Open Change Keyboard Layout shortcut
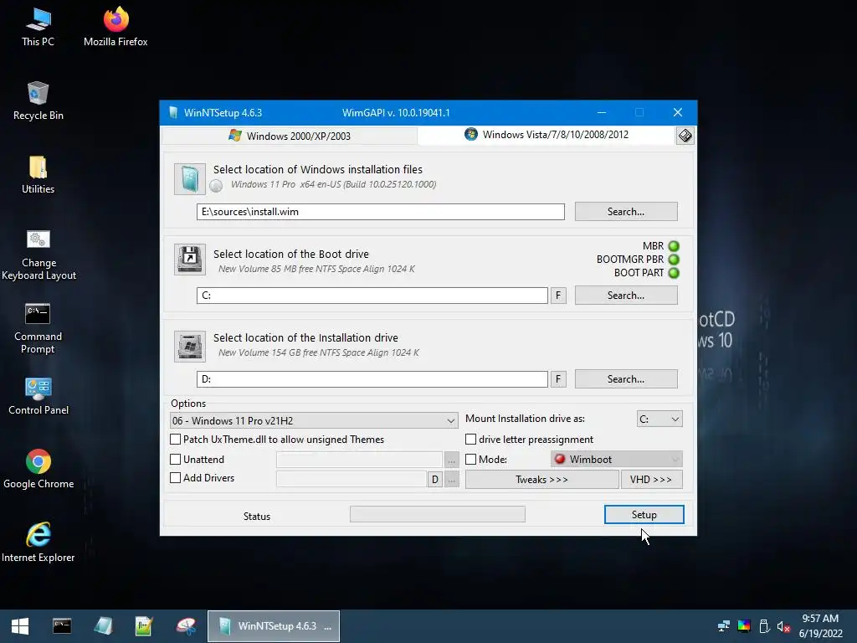 click(38, 255)
